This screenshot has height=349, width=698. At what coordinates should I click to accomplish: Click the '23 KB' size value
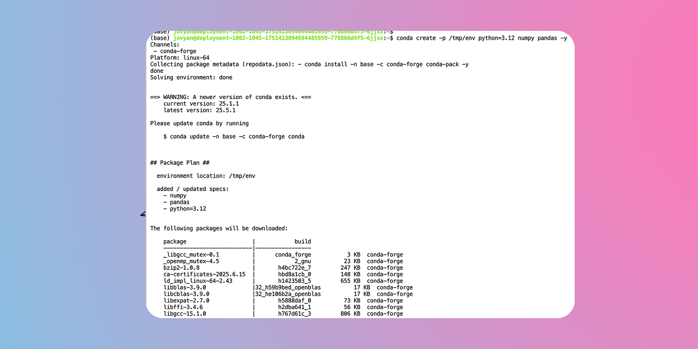352,261
